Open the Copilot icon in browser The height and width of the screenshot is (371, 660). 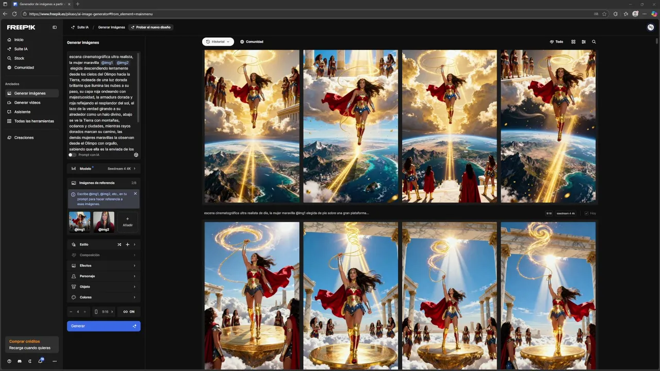coord(654,14)
